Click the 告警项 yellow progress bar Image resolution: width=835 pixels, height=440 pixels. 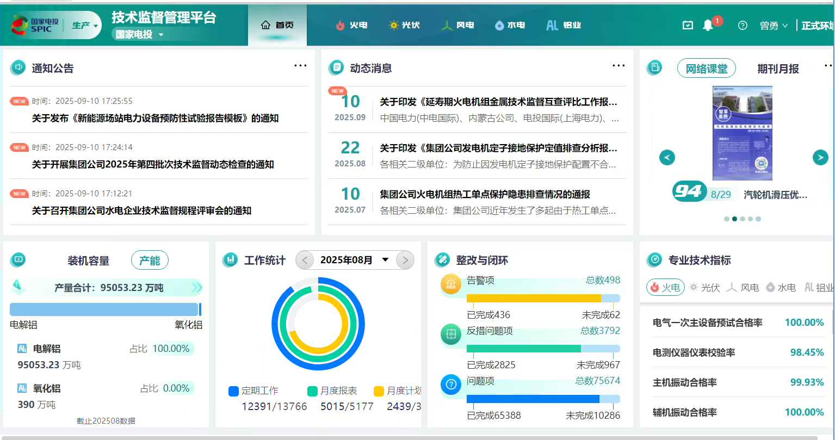tap(534, 298)
